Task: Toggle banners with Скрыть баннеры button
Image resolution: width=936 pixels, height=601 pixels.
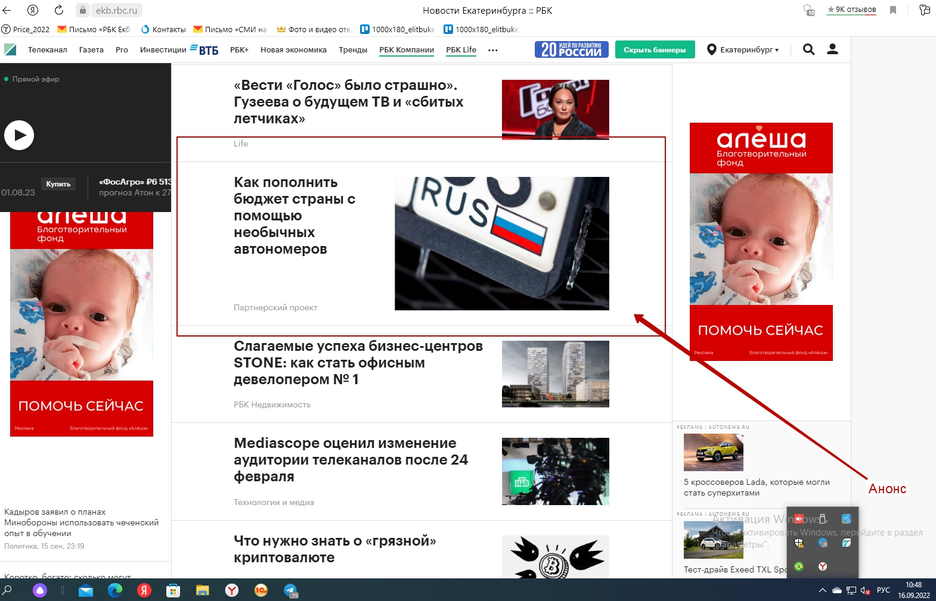Action: click(655, 50)
